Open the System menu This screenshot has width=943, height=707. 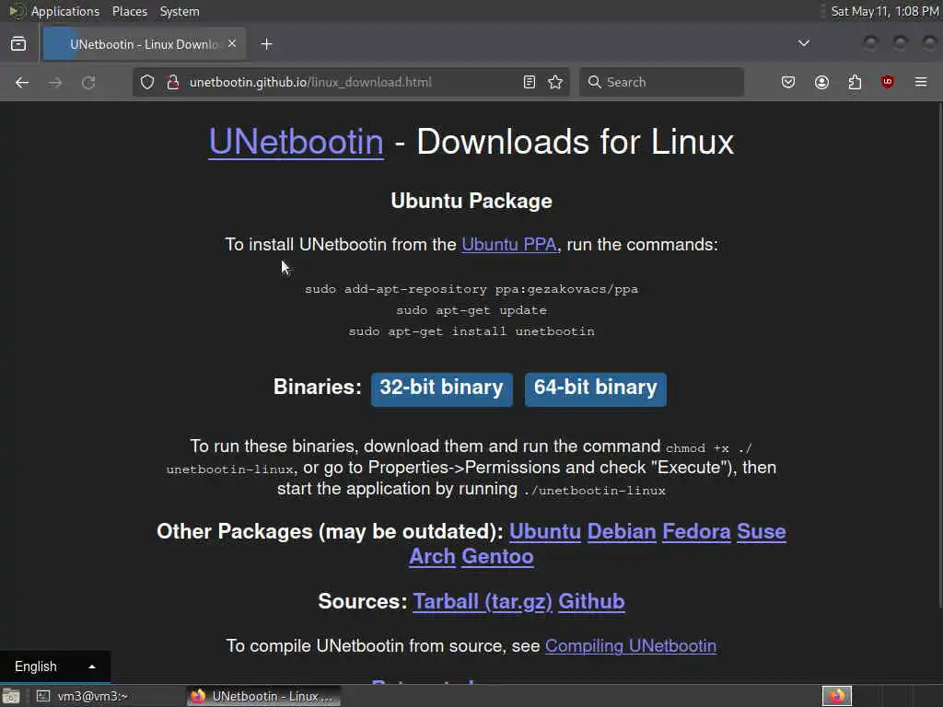180,11
